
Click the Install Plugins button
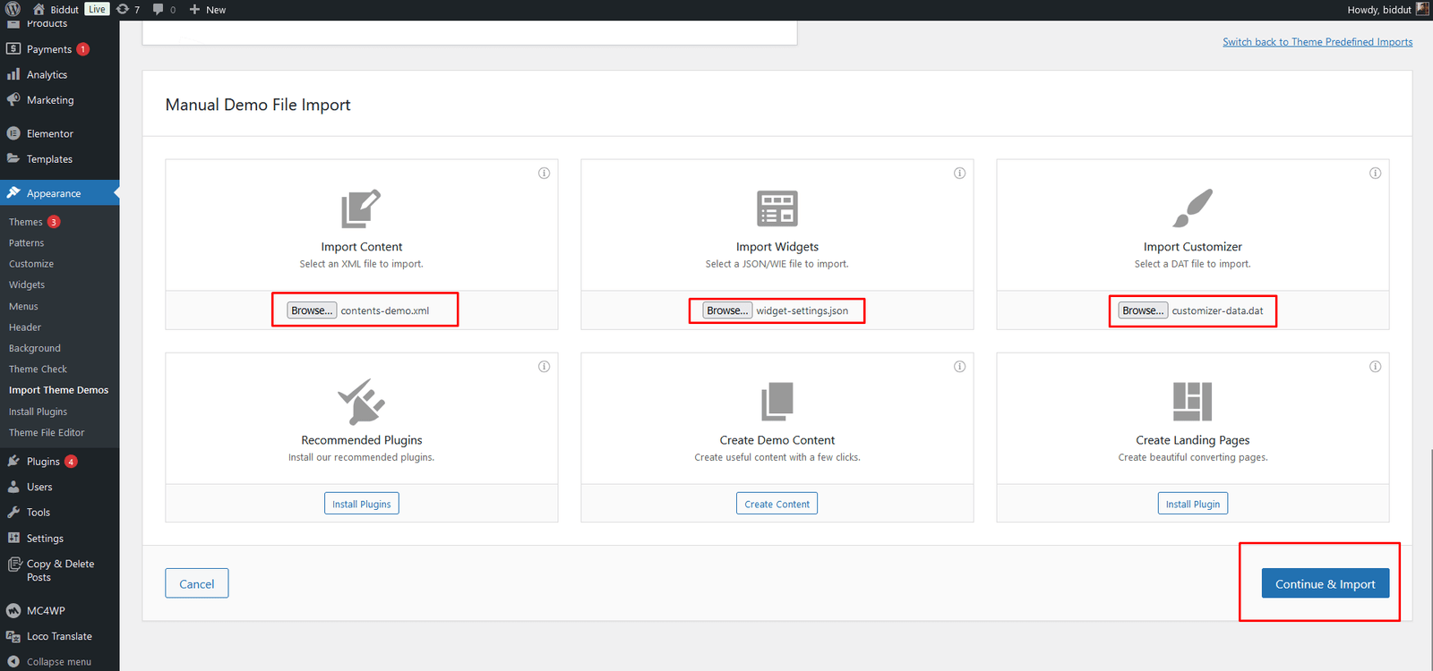point(361,505)
